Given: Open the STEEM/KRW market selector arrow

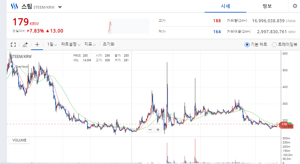Looking at the screenshot, I should 60,7.
